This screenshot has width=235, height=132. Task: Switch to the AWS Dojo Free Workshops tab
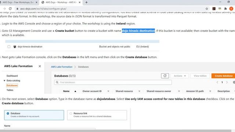(x=18, y=3)
